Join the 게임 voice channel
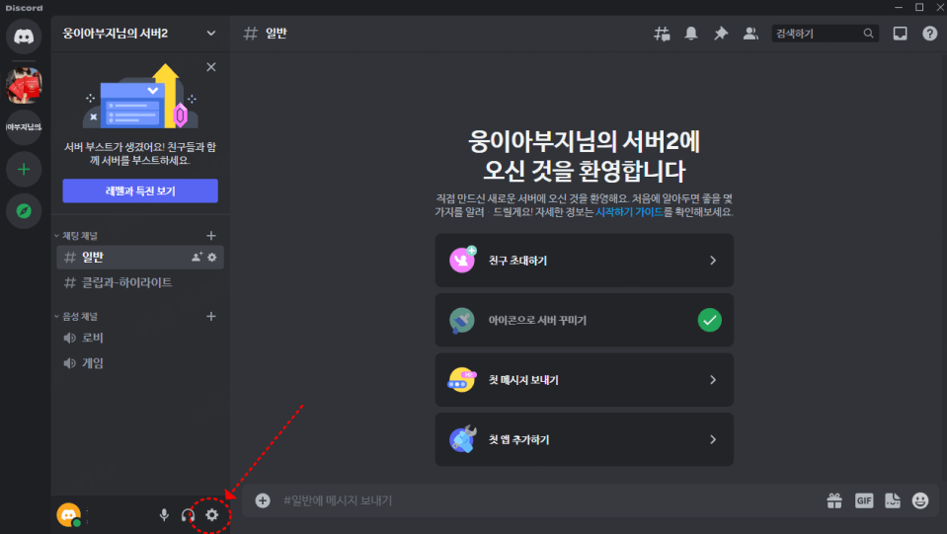This screenshot has height=534, width=947. pyautogui.click(x=140, y=363)
